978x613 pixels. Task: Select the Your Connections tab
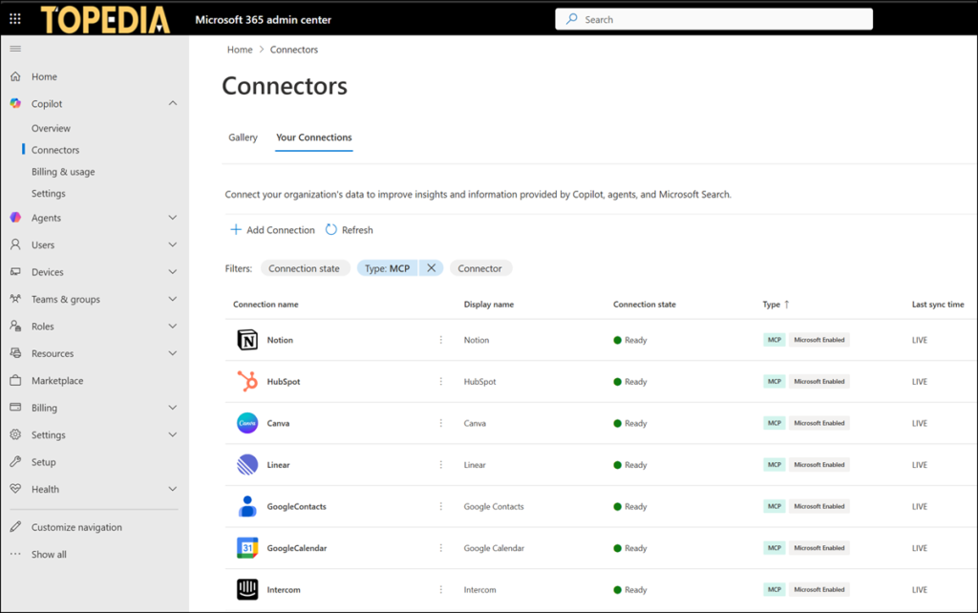313,137
